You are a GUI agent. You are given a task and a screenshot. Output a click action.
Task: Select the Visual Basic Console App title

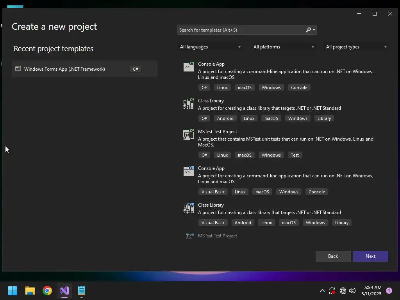[x=211, y=168]
